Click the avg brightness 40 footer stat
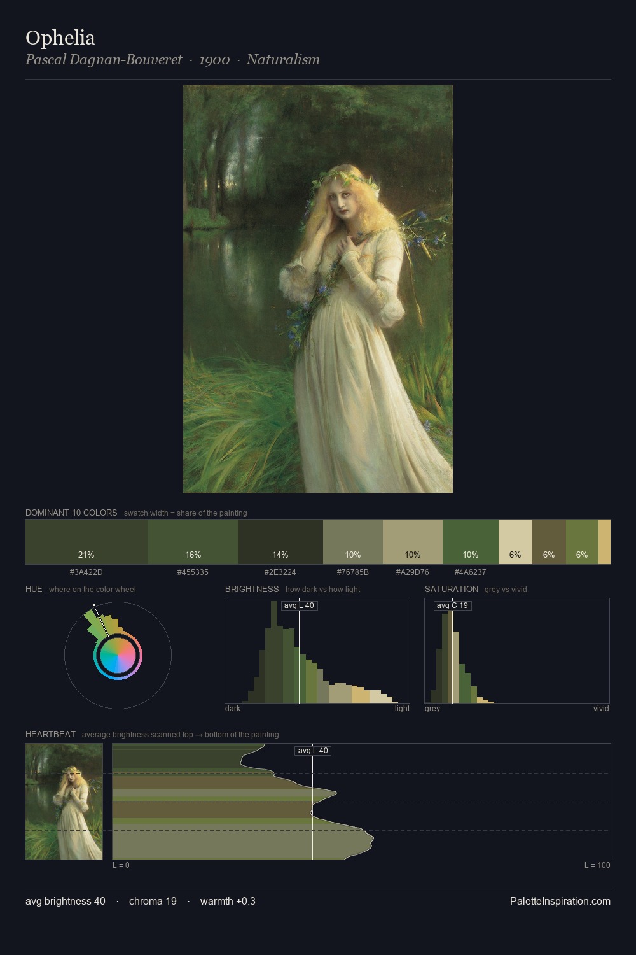This screenshot has width=636, height=955. (x=66, y=902)
